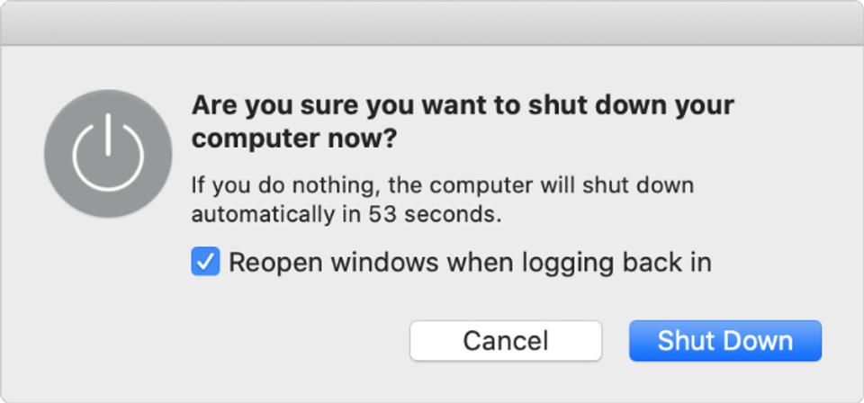Click the 53 seconds countdown text
Viewport: 864px width, 403px height.
(435, 215)
